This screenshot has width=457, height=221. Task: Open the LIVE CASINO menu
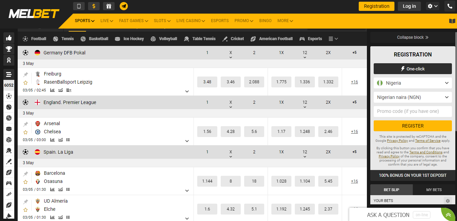191,21
